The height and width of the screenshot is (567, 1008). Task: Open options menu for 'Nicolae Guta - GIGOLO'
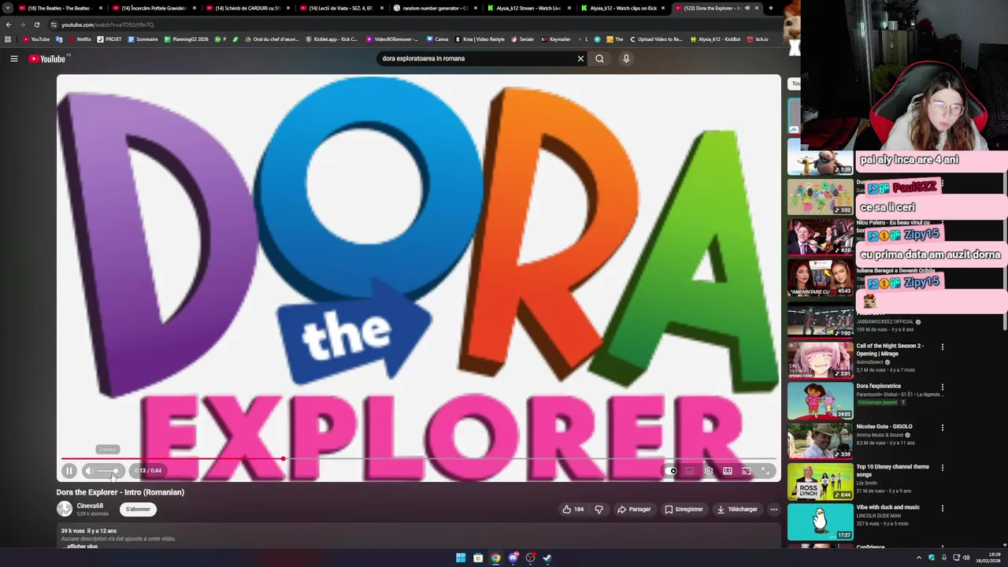[x=942, y=428]
